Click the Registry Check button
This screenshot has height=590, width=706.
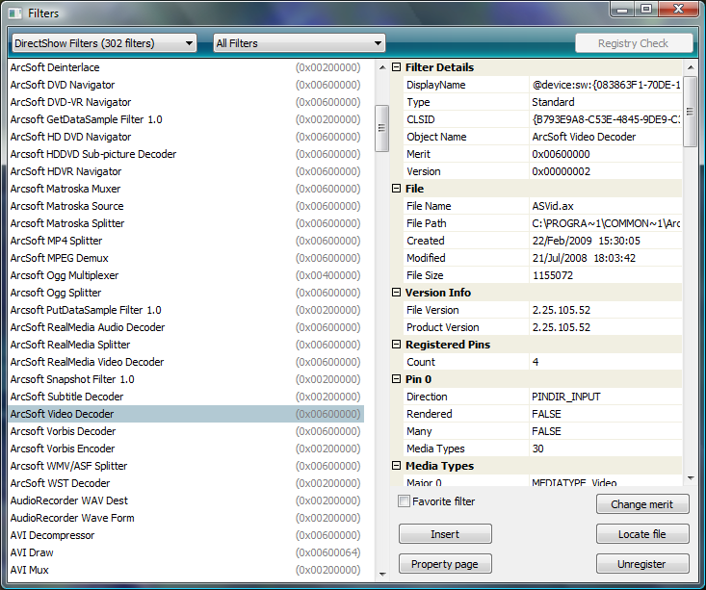click(x=633, y=43)
